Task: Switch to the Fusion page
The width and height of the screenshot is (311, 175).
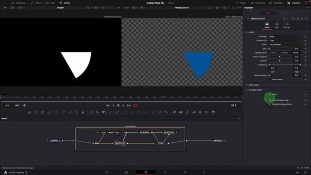Action: (146, 173)
